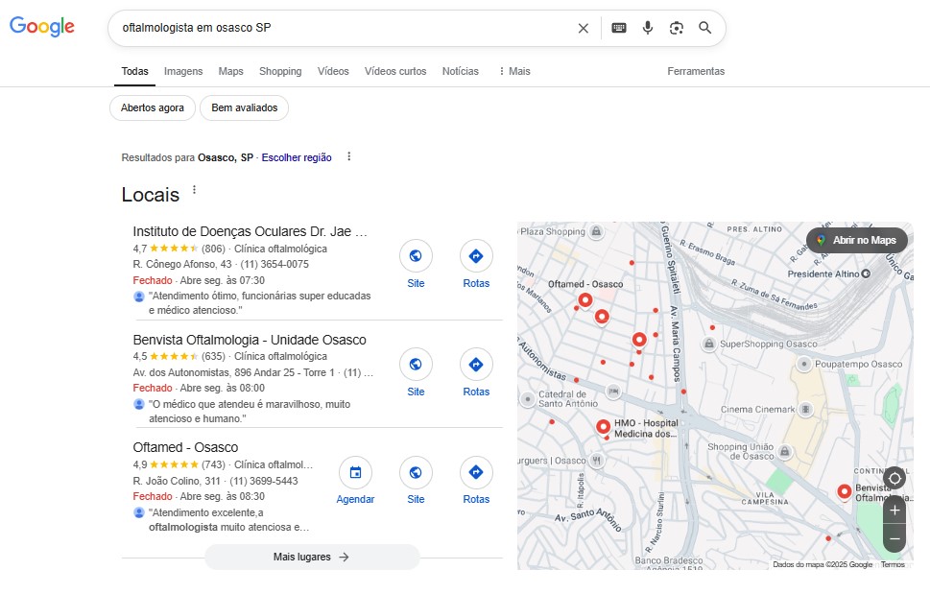Click the magnifying glass search button
Screen dimensions: 930x594
(704, 28)
